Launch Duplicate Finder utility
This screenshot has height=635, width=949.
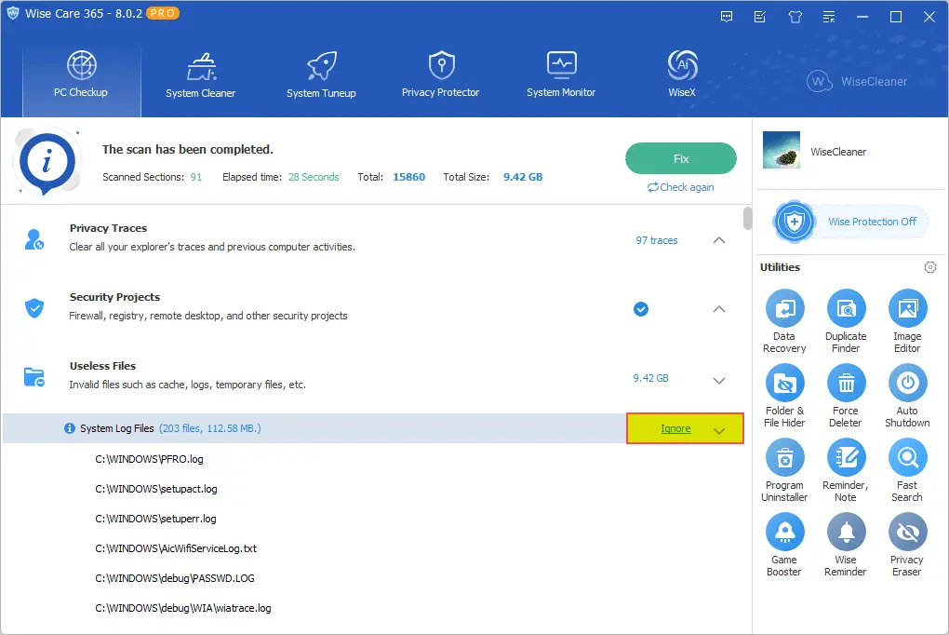[x=846, y=322]
